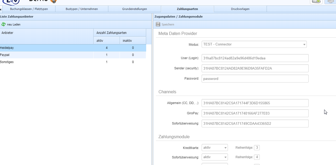Click the tab strip left scroll arrow
Image resolution: width=336 pixels, height=165 pixels.
click(x=1, y=9)
